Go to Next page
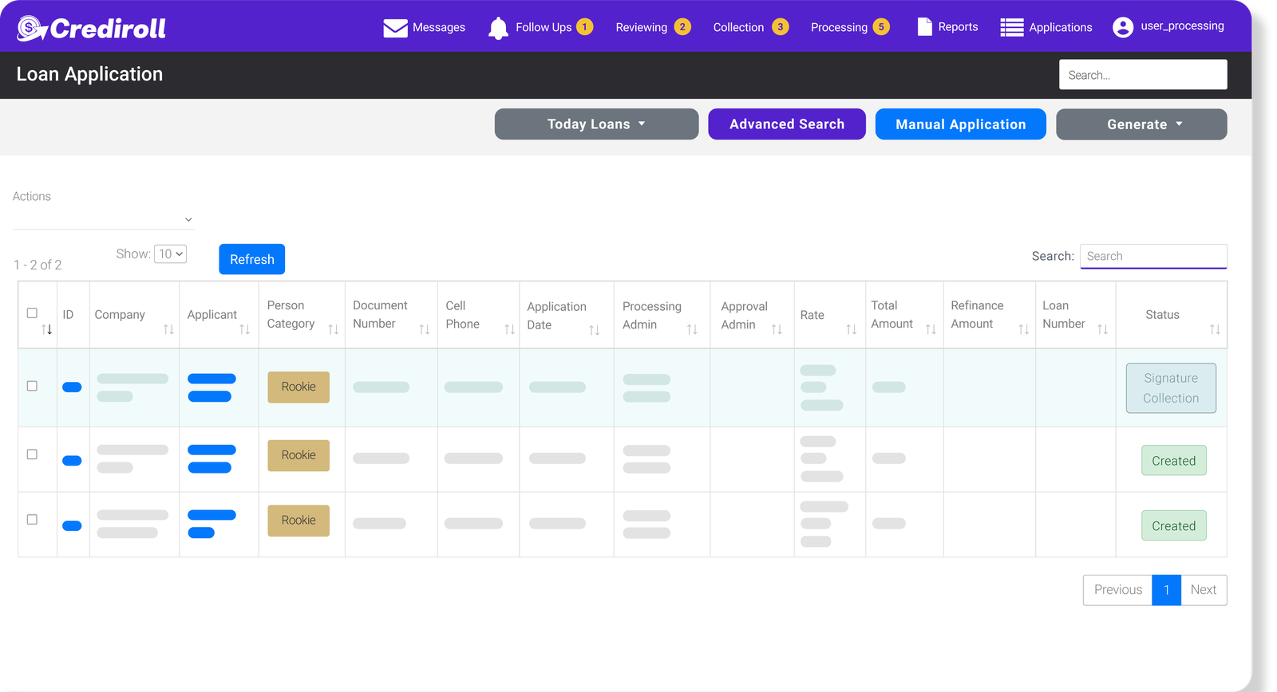 click(1204, 590)
